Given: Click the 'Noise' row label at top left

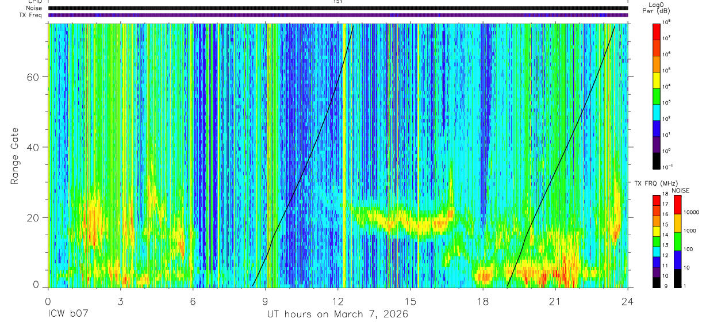Looking at the screenshot, I should coord(33,8).
